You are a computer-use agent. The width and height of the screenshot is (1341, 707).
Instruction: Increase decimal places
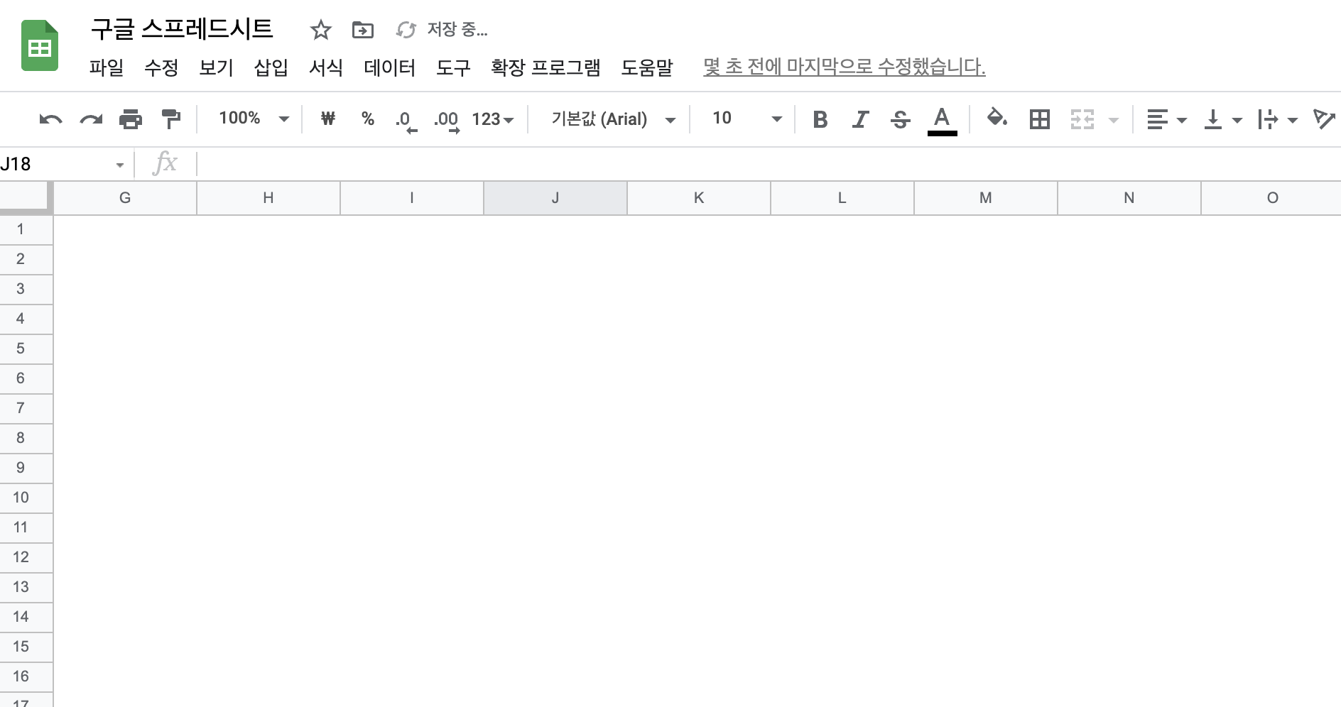click(447, 121)
